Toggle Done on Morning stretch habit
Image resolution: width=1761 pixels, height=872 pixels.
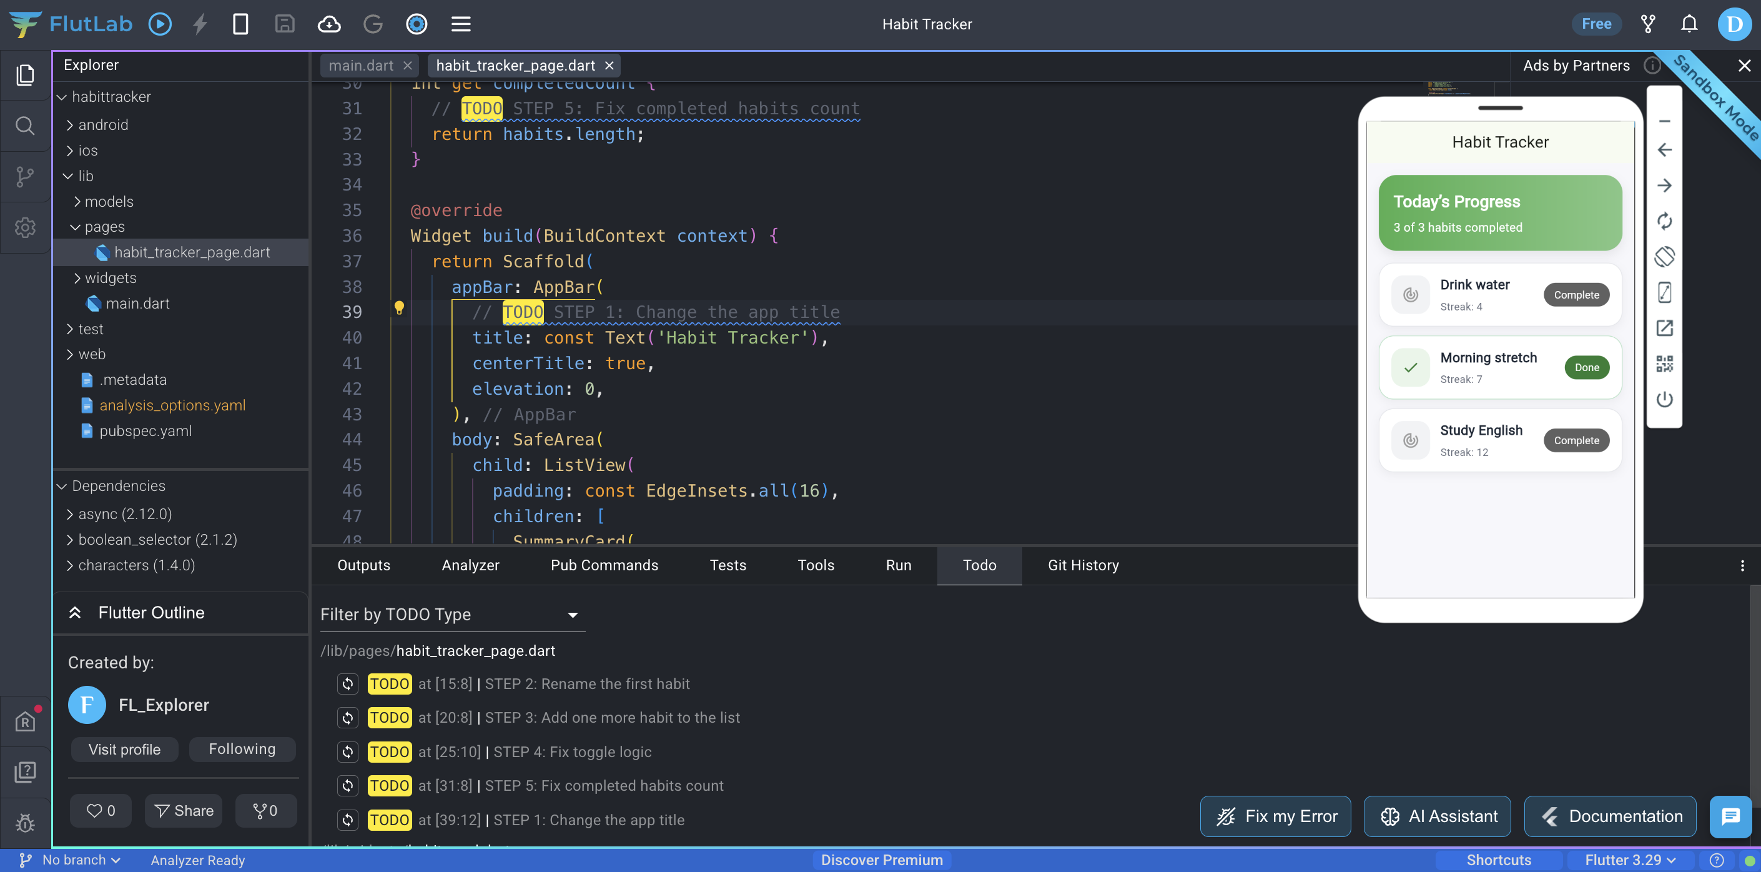point(1586,367)
